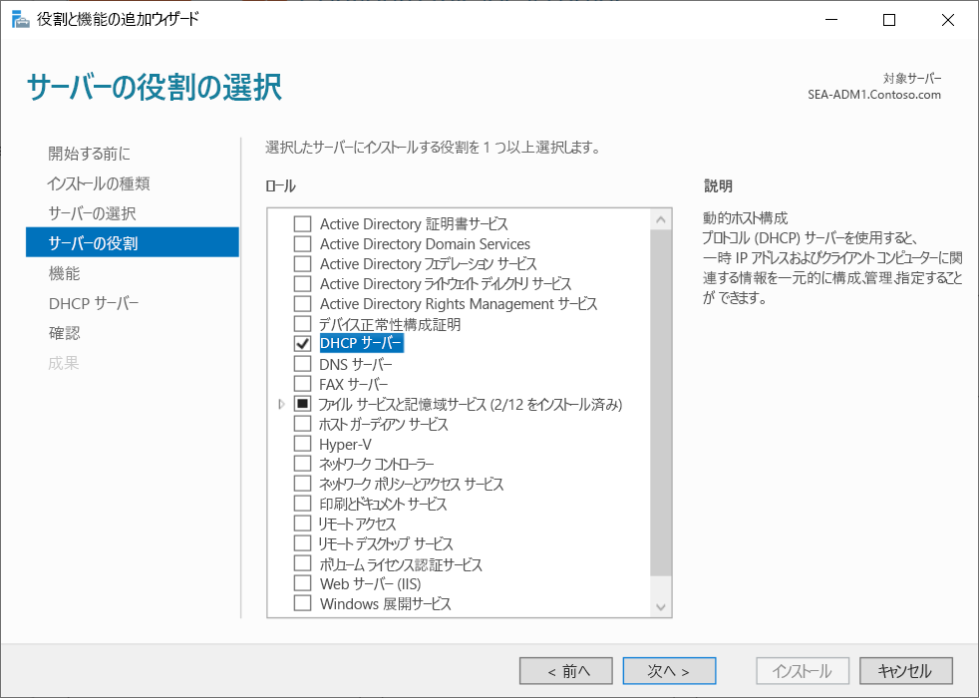Check Web サーバー (IIS) checkbox
The image size is (979, 698).
302,583
